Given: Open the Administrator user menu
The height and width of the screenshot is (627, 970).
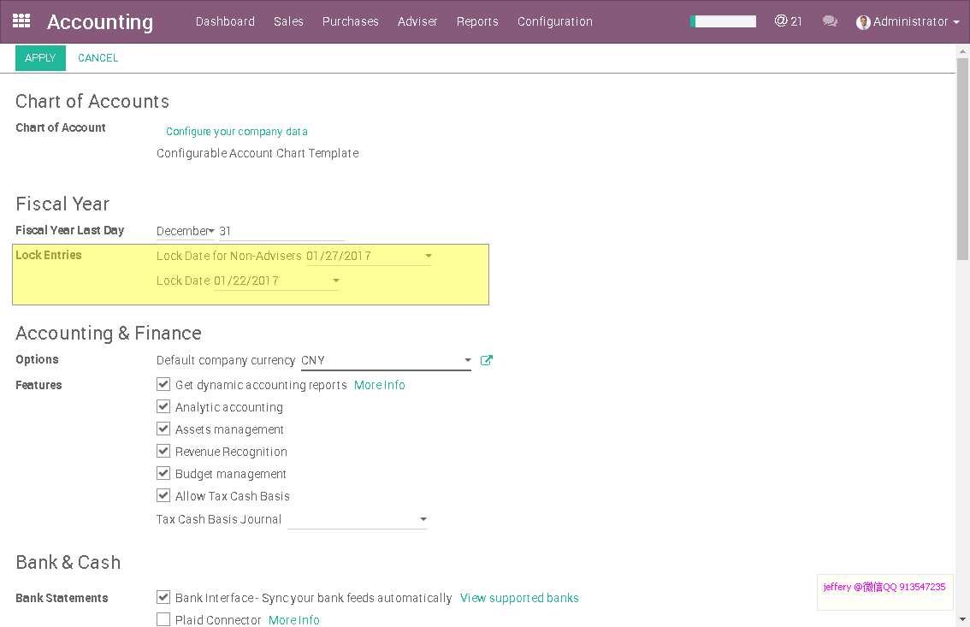Looking at the screenshot, I should tap(908, 21).
